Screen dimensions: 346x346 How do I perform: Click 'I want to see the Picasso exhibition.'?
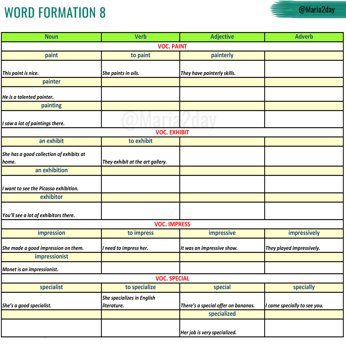coord(40,189)
